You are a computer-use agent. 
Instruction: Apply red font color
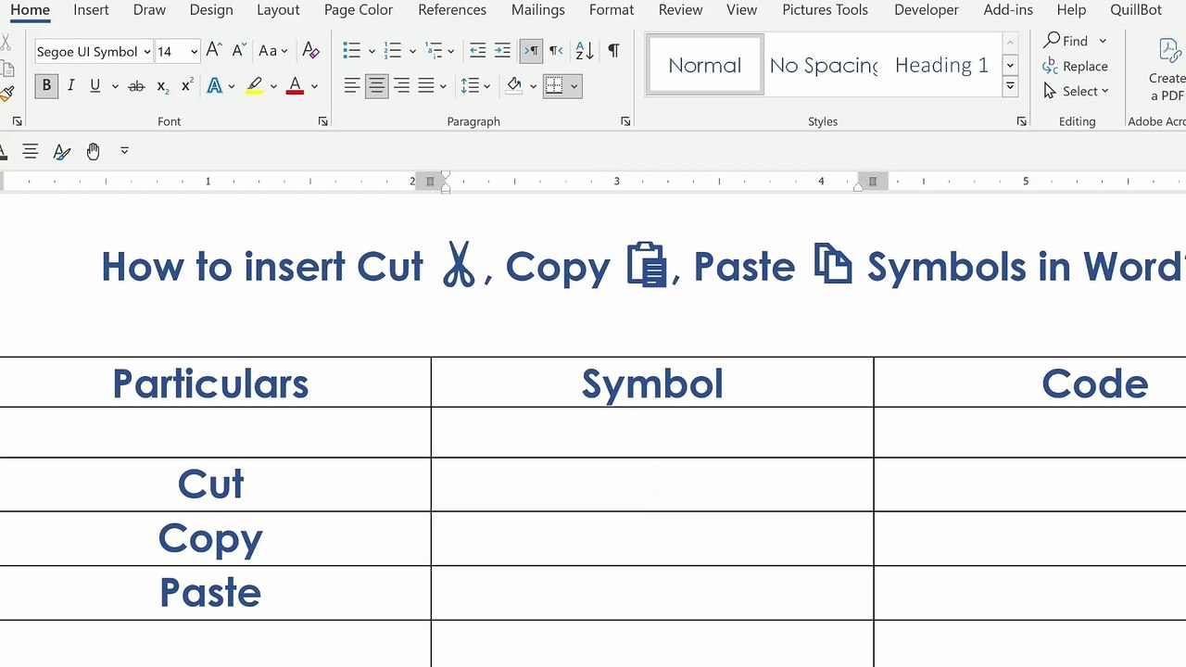pos(296,86)
